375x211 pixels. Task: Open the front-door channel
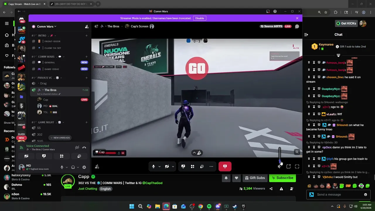click(x=60, y=41)
